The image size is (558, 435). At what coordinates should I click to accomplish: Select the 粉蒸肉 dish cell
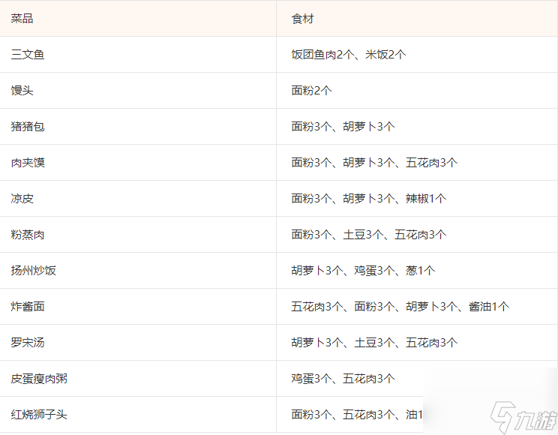28,235
